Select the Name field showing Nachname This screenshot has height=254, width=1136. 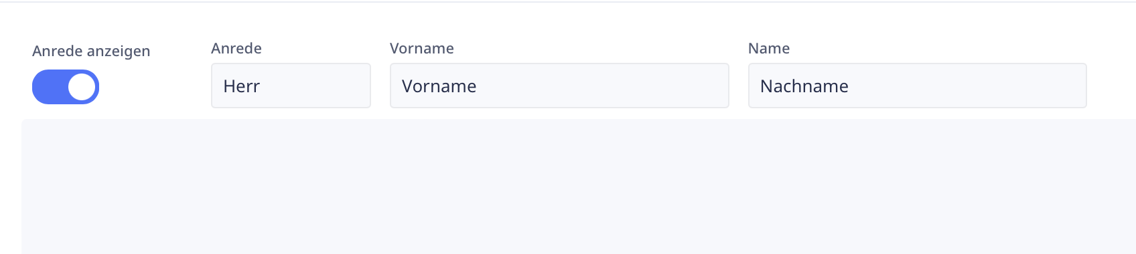(917, 86)
